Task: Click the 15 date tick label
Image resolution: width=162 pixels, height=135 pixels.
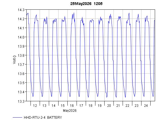Action: (x=63, y=106)
